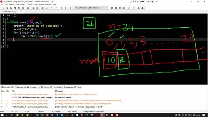Click the red rightmost toolbar icon
The height and width of the screenshot is (117, 208).
(142, 8)
